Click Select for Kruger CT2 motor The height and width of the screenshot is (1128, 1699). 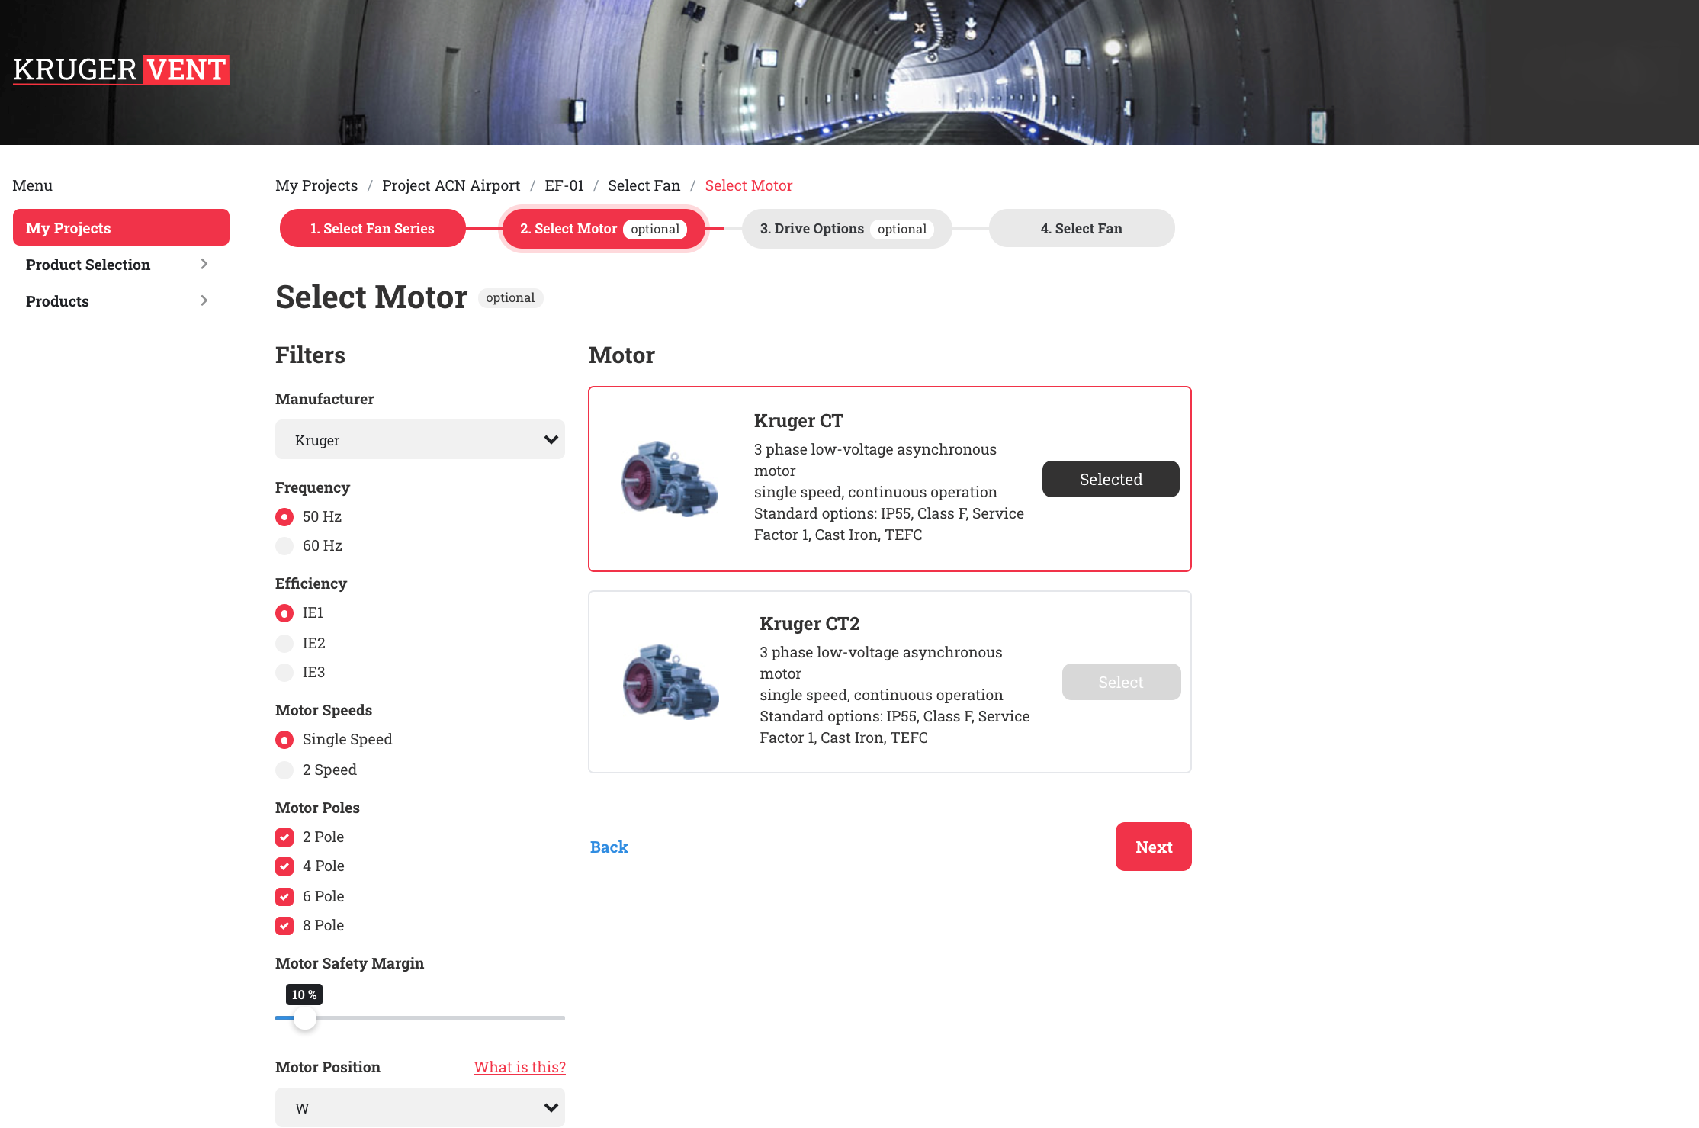pos(1121,682)
